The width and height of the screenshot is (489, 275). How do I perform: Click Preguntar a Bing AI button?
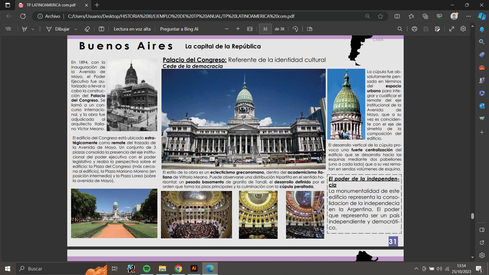[179, 29]
